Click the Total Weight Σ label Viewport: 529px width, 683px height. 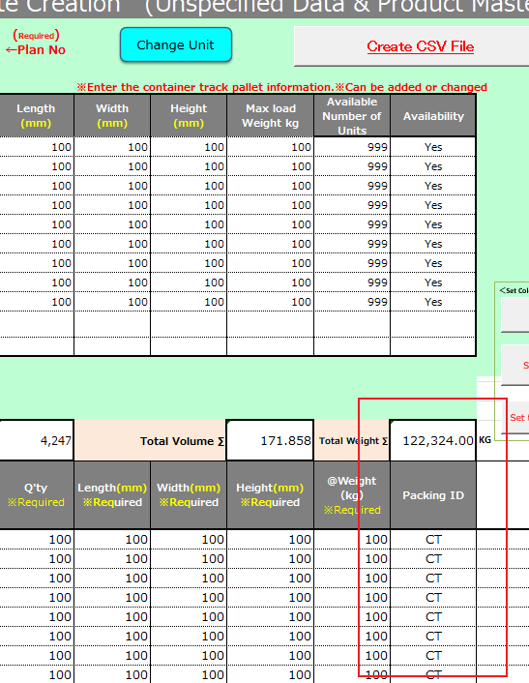click(352, 441)
